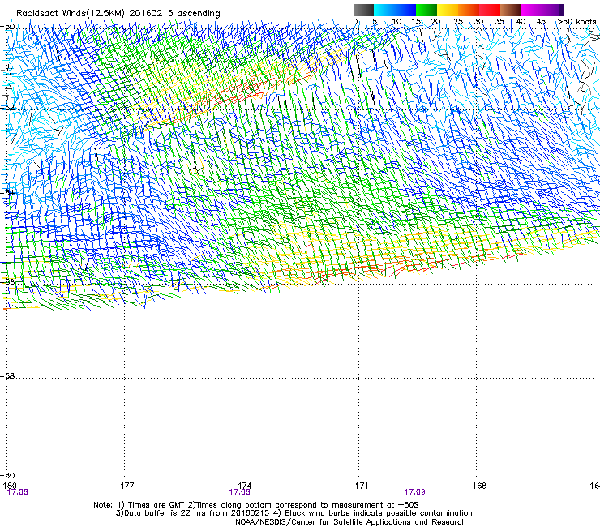Click the 'Rapidsact Winds(12.5KM) 20160215 ascending' title
Viewport: 600px width, 527px height.
pos(118,14)
